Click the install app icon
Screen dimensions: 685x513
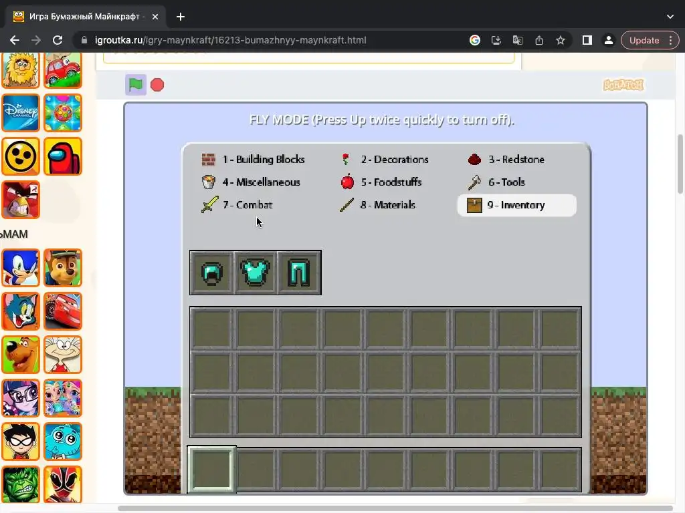point(496,40)
